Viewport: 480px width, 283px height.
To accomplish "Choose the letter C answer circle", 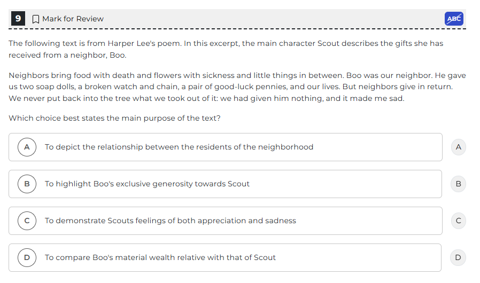I will (x=27, y=221).
